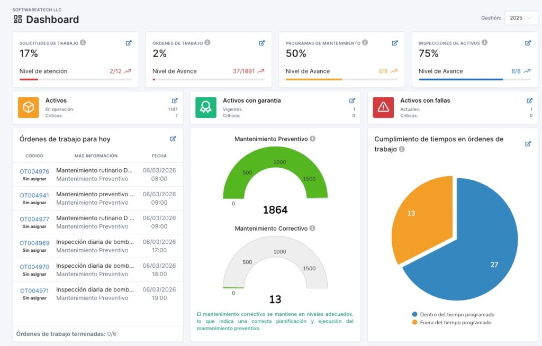
Task: Click the red Activos con fallas warning icon
Action: tap(383, 107)
